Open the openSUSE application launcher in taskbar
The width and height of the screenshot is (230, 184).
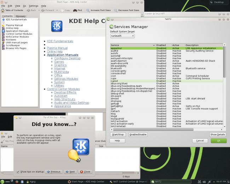click(2, 182)
